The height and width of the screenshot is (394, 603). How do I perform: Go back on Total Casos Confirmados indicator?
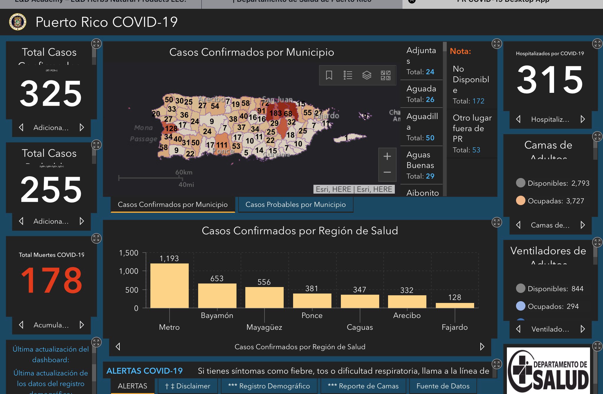tap(21, 127)
